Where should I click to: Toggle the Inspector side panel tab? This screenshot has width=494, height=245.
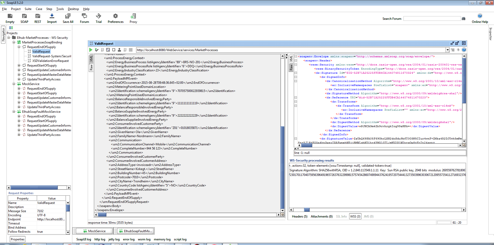pos(490,34)
